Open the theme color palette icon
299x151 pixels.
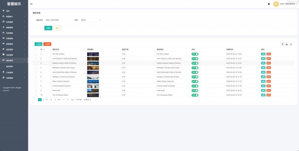(269, 4)
